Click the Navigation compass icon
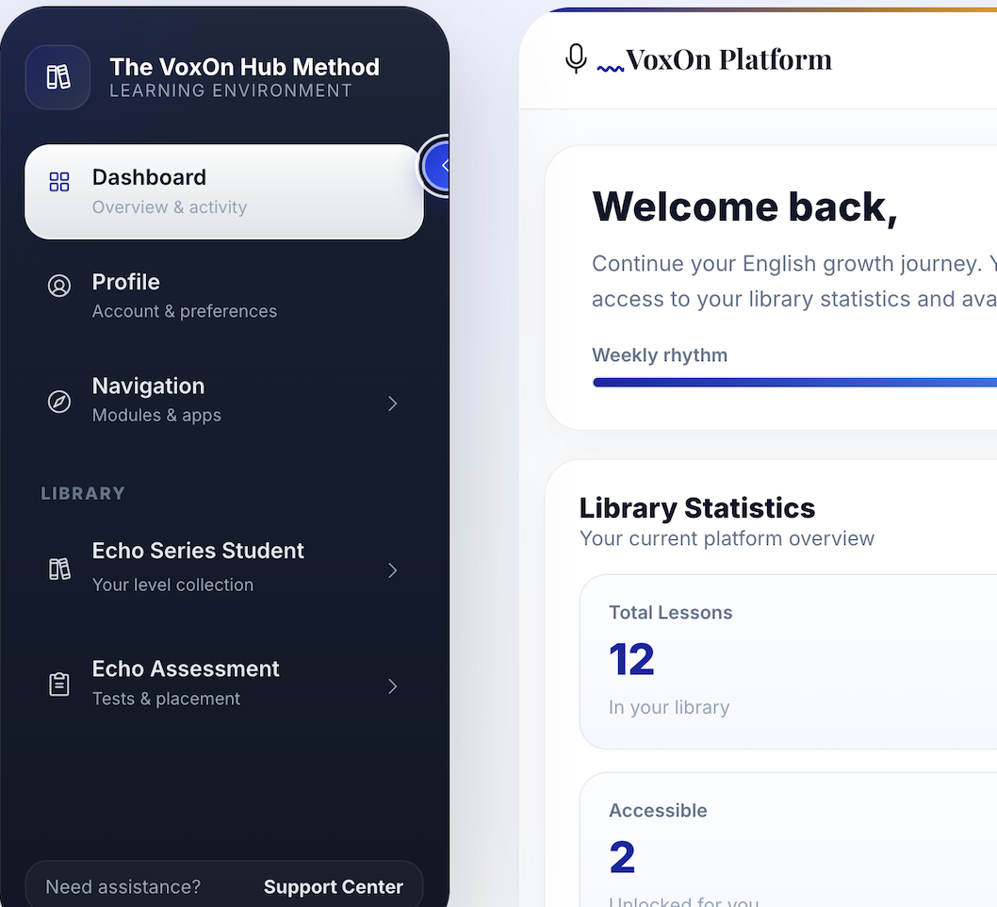Screen dimensions: 997x907 pyautogui.click(x=59, y=402)
